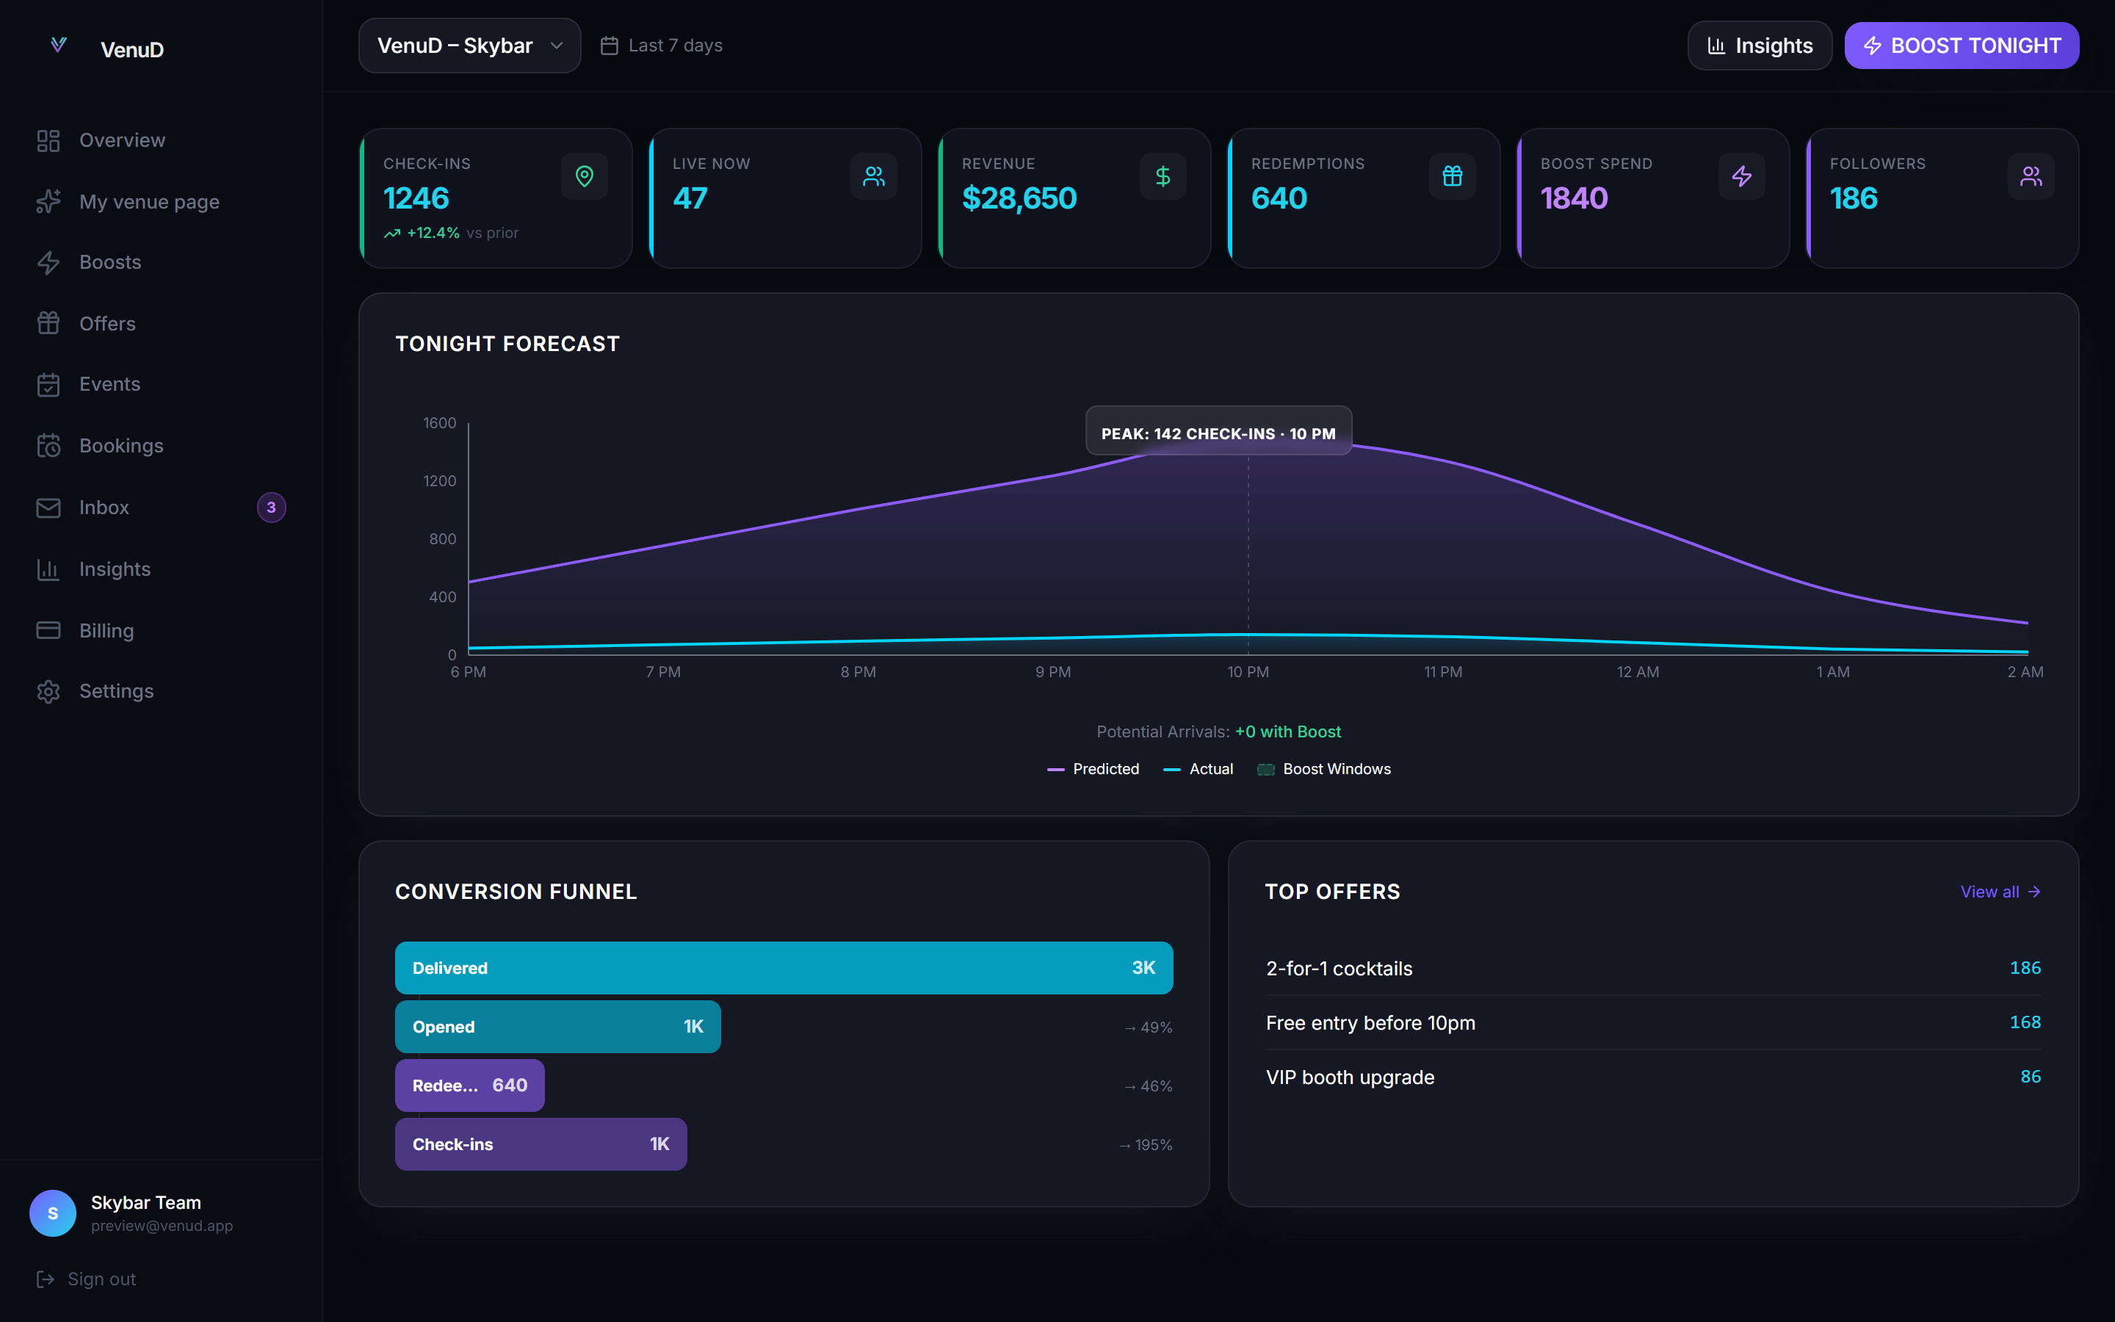
Task: Click the Insights bar chart icon in sidebar
Action: (x=48, y=569)
